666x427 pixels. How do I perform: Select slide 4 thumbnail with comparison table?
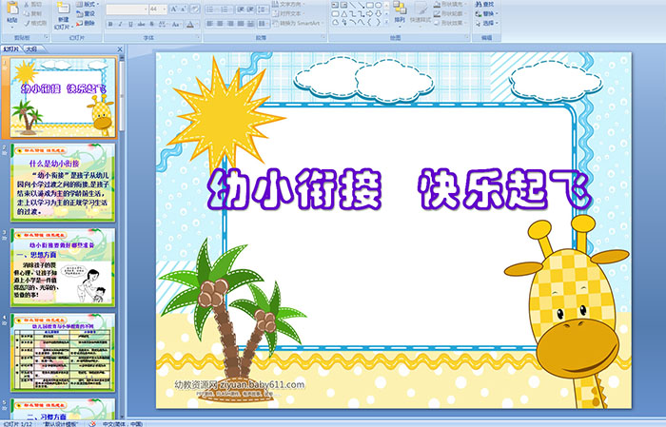(x=63, y=352)
